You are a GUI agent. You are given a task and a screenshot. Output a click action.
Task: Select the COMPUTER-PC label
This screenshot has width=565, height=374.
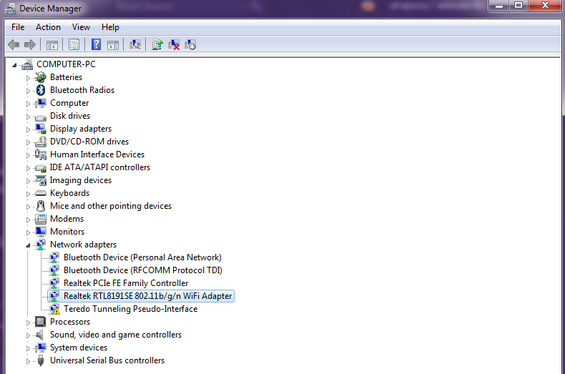67,64
